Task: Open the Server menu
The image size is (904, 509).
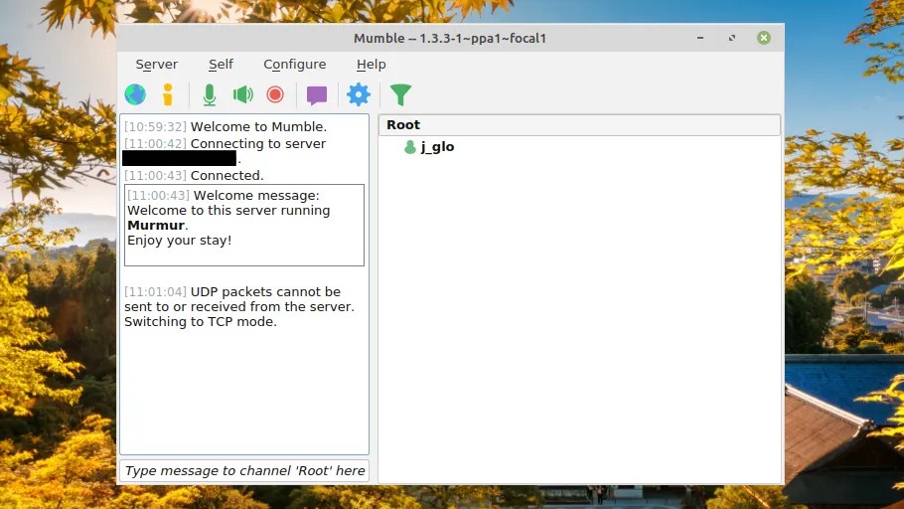Action: (157, 64)
